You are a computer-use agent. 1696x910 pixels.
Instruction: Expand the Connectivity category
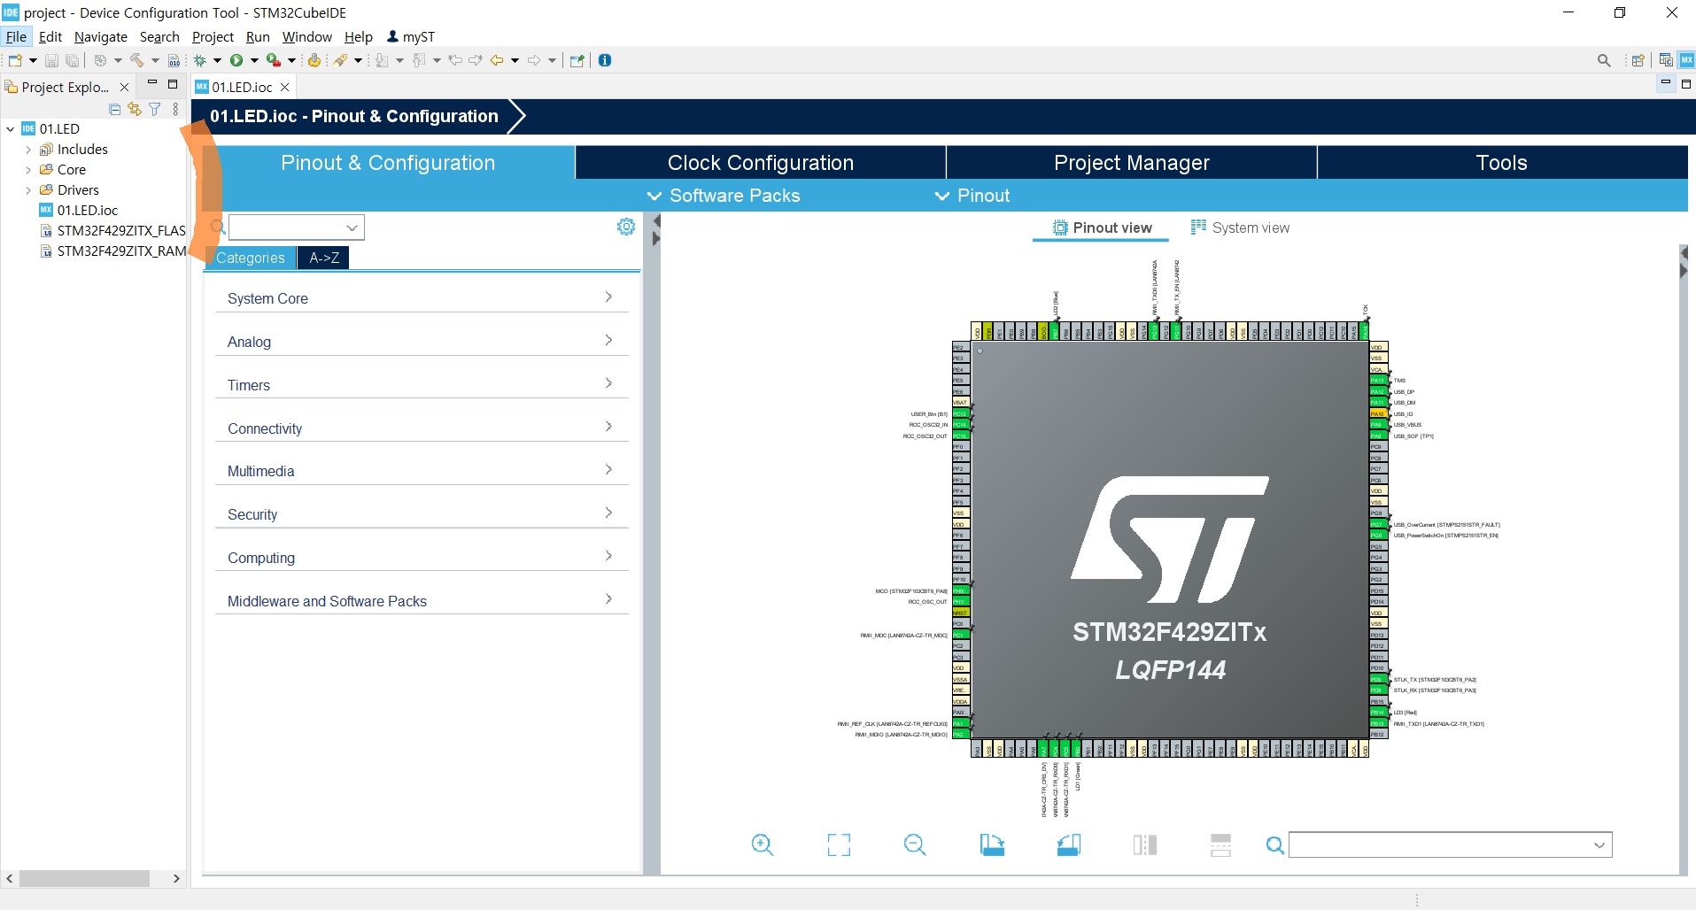point(422,428)
